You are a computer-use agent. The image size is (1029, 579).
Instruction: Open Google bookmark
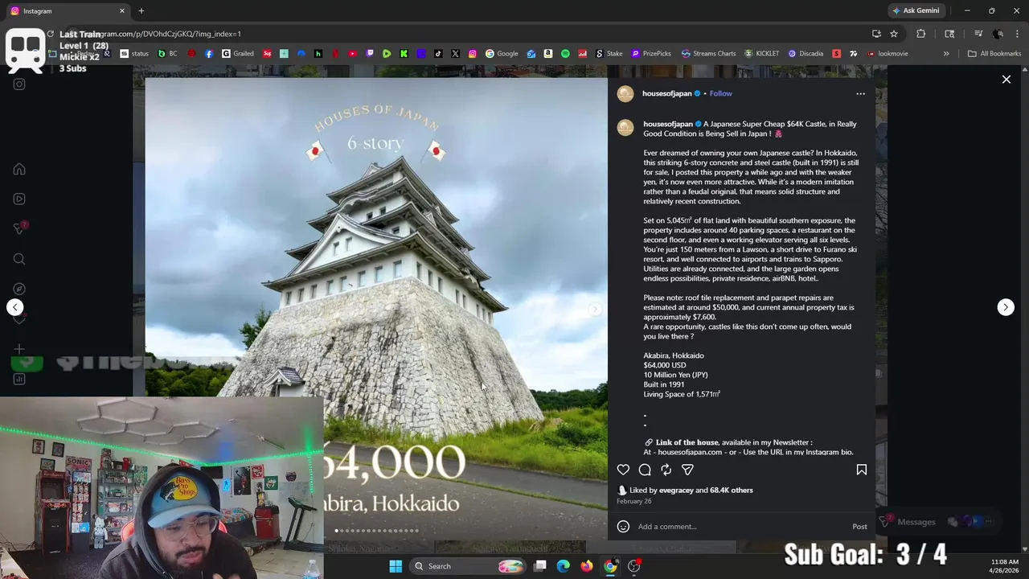coord(502,54)
